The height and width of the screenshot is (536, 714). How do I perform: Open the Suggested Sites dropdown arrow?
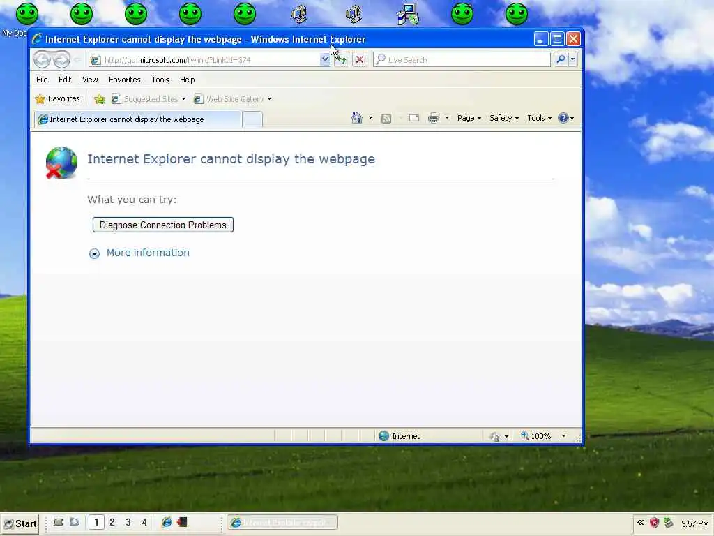tap(183, 99)
